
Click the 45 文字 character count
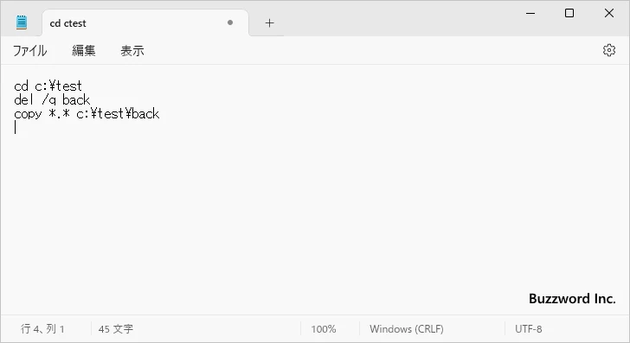(x=116, y=329)
